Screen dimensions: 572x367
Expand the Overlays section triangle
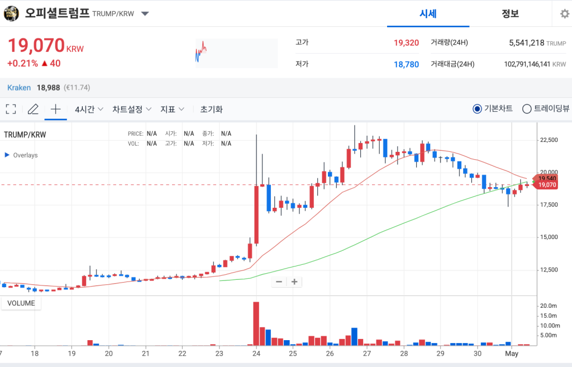[7, 155]
